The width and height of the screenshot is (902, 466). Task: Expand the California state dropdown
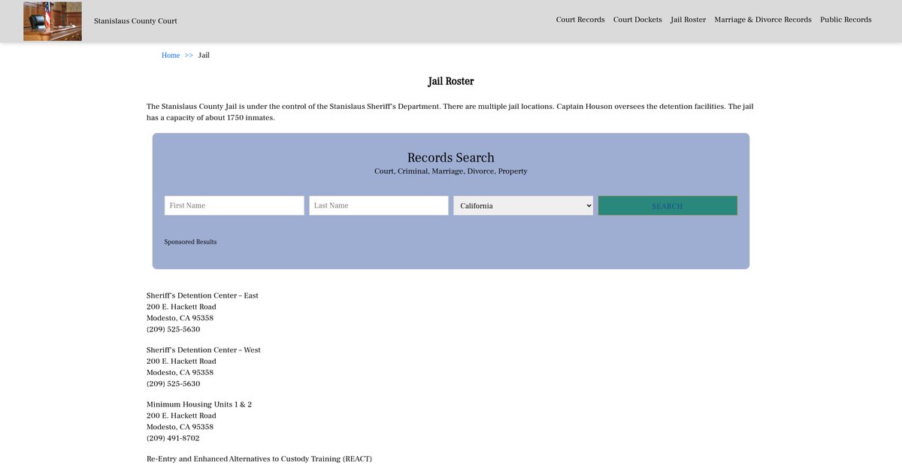pos(522,206)
